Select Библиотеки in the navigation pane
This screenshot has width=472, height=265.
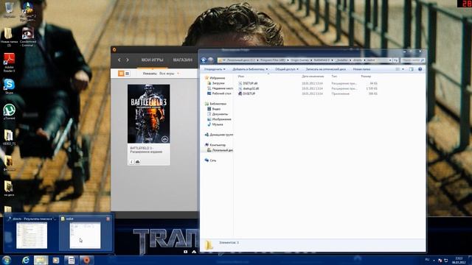215,104
